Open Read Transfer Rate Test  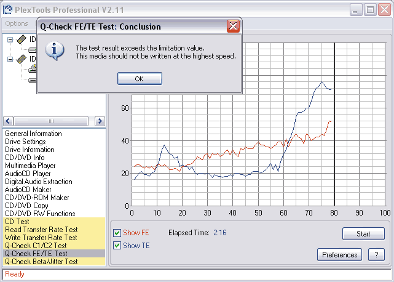coord(54,230)
